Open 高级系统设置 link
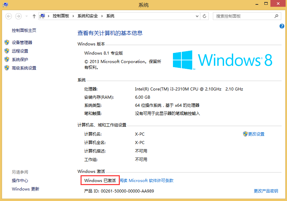 pos(24,68)
